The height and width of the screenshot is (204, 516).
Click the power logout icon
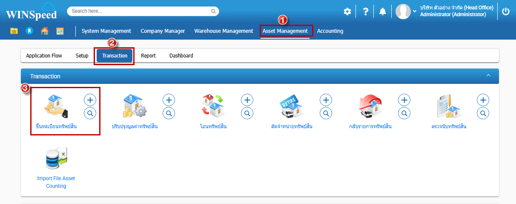point(506,11)
